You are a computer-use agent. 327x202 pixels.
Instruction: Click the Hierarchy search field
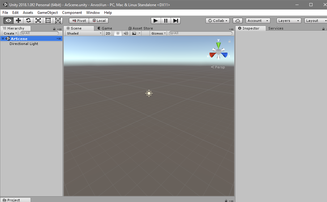pos(39,33)
